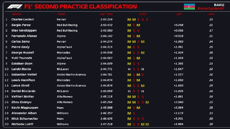
Task: Click the GAP column header
Action: tap(179, 14)
